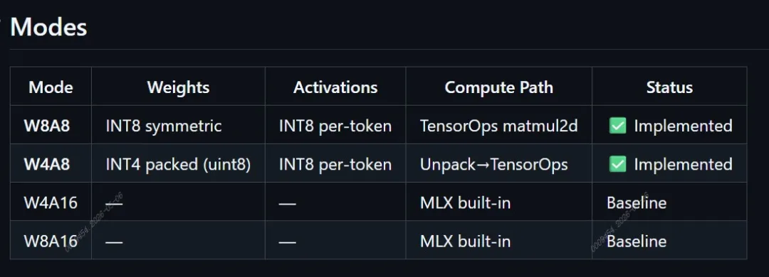Select the Weights column header

[x=178, y=87]
